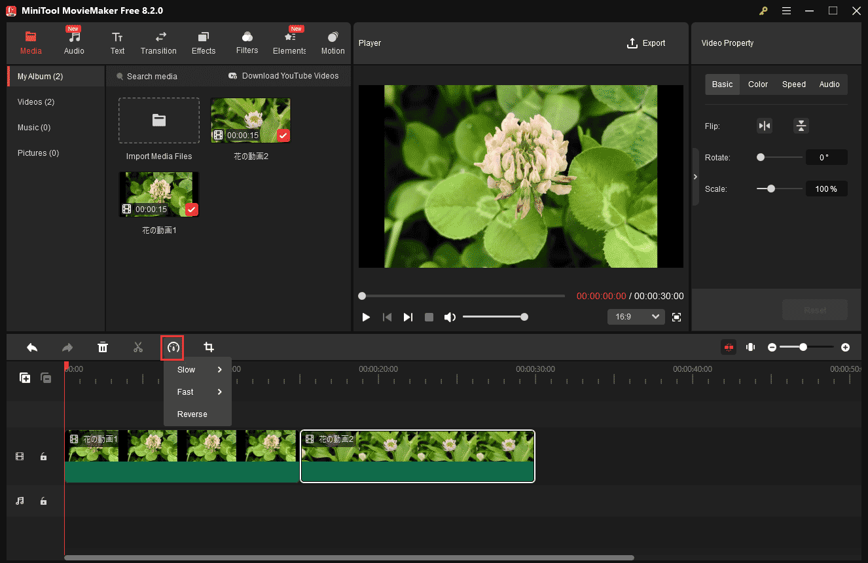Mute the player volume
Image resolution: width=868 pixels, height=563 pixels.
pyautogui.click(x=450, y=317)
